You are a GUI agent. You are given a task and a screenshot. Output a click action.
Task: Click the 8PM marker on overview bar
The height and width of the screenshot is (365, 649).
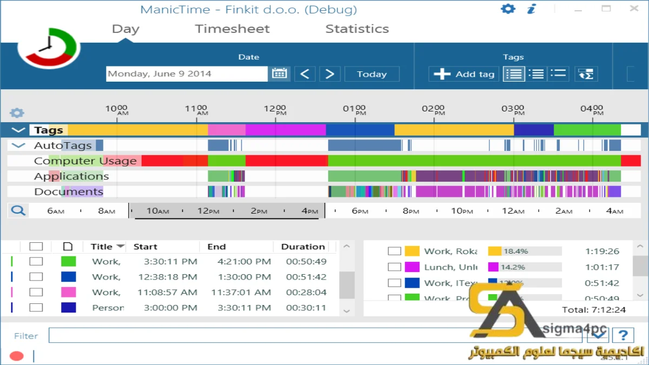click(x=411, y=211)
